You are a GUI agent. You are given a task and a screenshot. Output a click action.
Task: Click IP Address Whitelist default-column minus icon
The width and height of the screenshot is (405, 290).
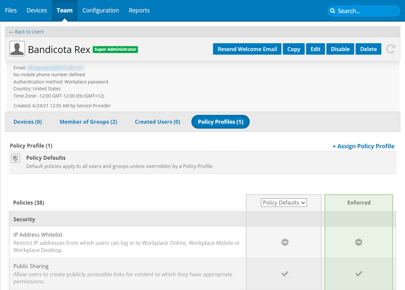point(285,242)
